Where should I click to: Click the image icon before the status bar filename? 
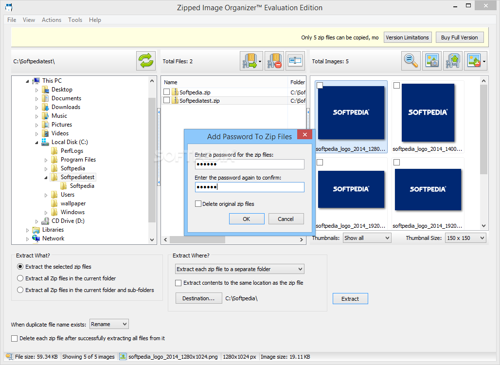[x=123, y=357]
